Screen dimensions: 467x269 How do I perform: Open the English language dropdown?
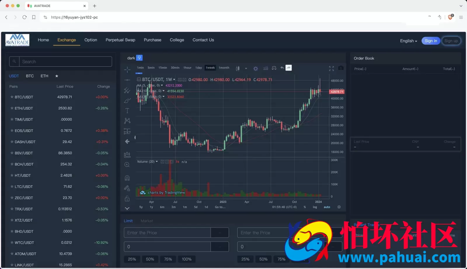coord(408,41)
